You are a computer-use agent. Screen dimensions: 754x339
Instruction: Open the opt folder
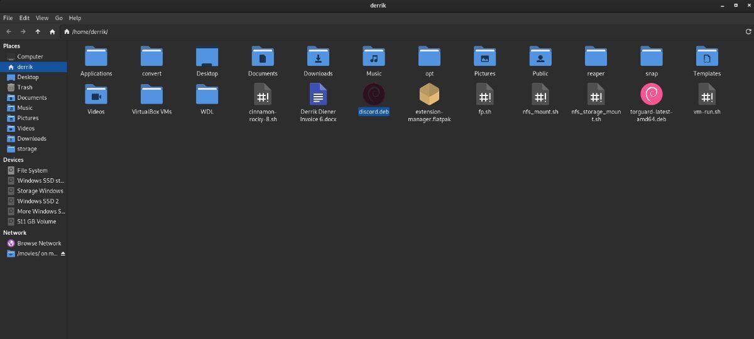[429, 56]
